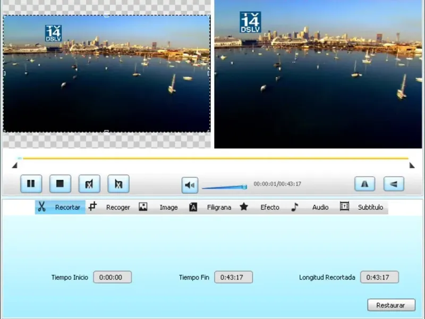Mute the audio with the speaker icon
This screenshot has width=425, height=319.
[x=190, y=185]
